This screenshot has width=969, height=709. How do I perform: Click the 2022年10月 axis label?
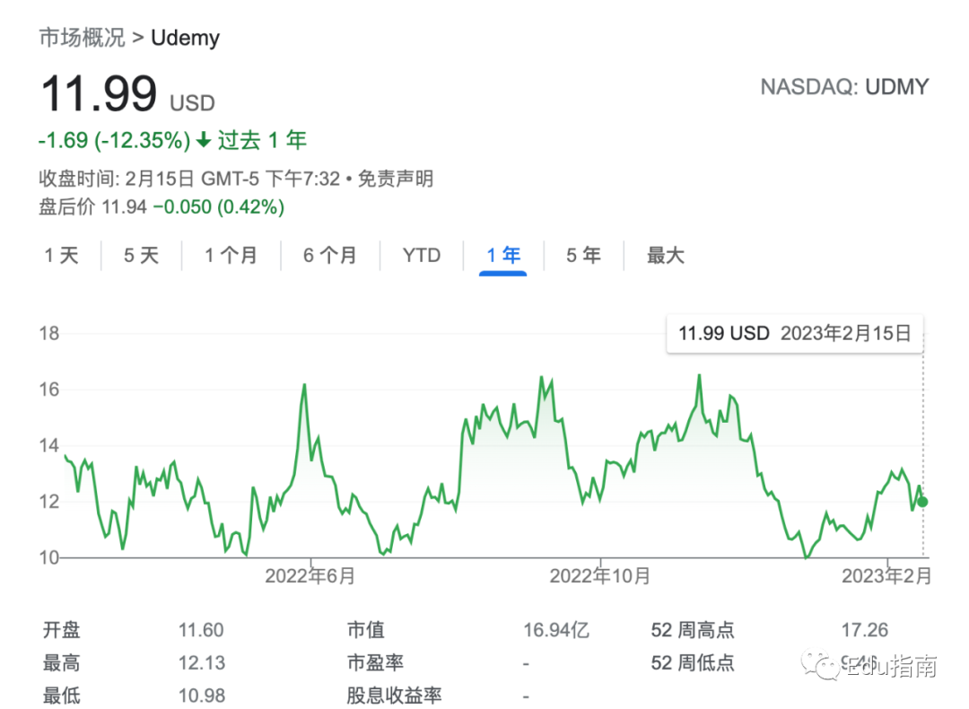click(x=599, y=576)
